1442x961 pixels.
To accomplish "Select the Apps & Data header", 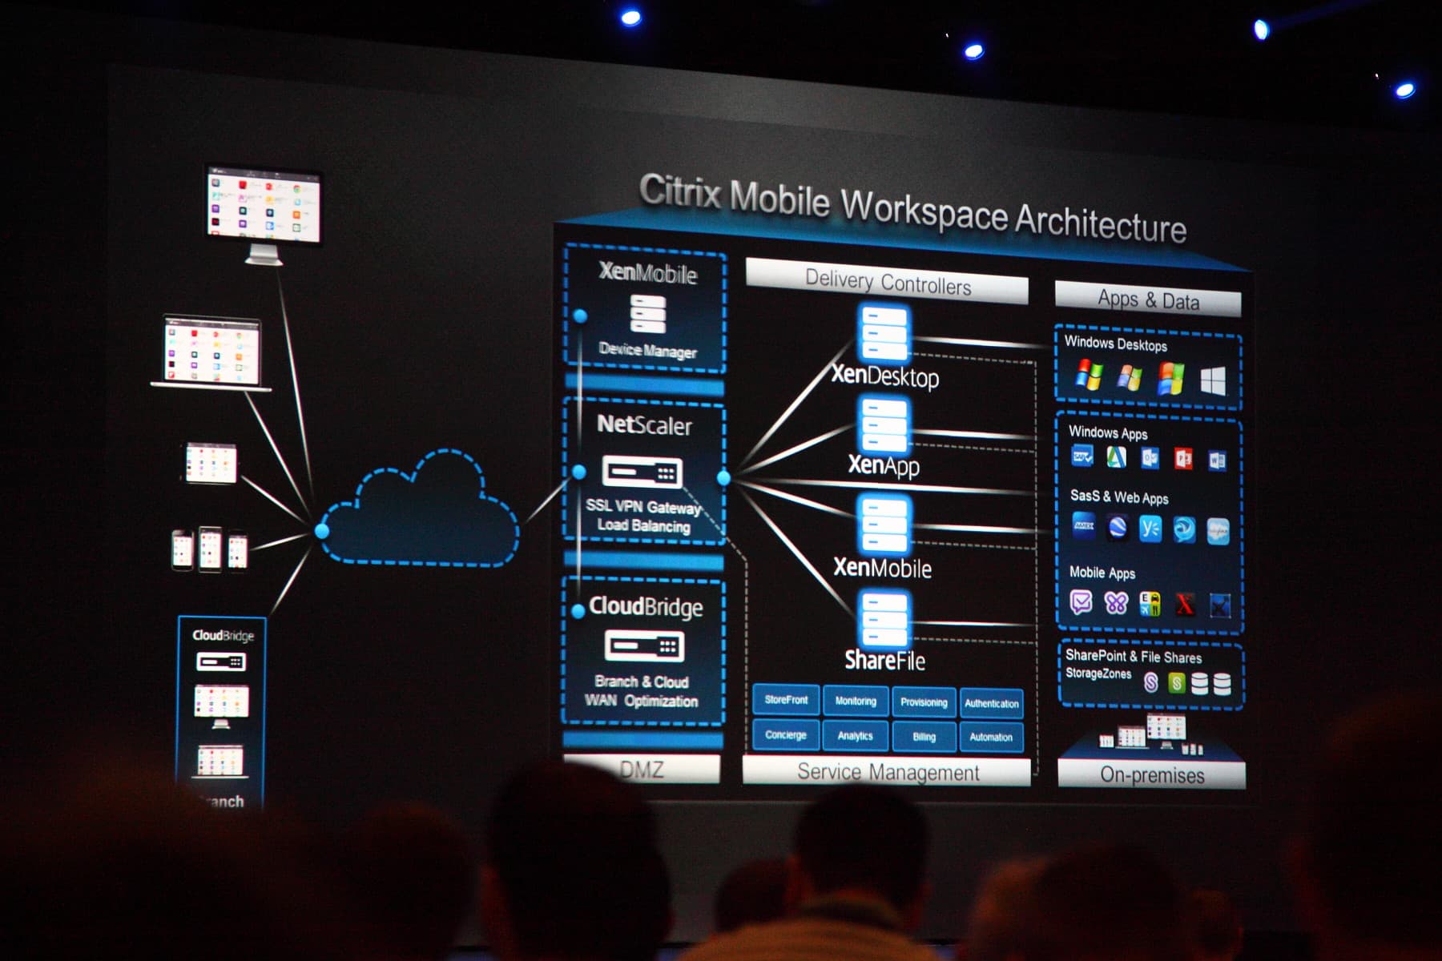I will click(1148, 300).
